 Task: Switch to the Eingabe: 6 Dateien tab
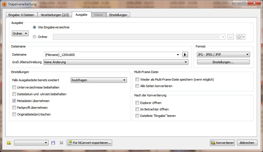pos(21,15)
